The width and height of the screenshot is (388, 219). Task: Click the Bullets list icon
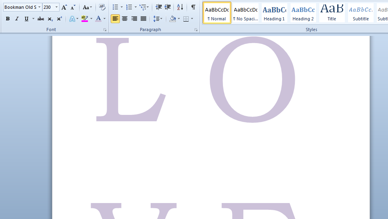click(x=115, y=8)
